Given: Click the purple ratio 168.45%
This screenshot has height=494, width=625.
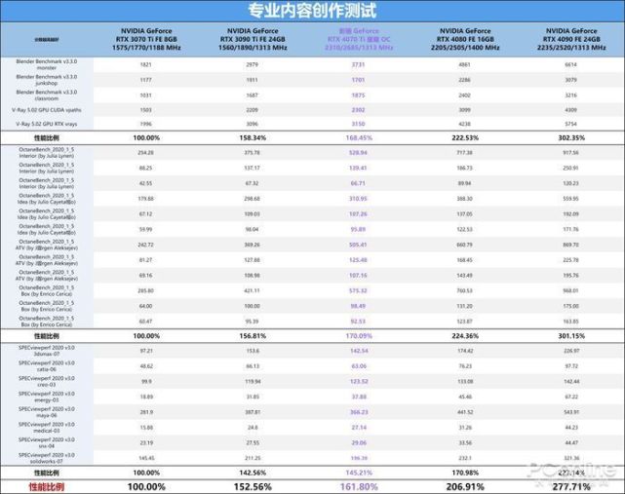Looking at the screenshot, I should [x=359, y=137].
